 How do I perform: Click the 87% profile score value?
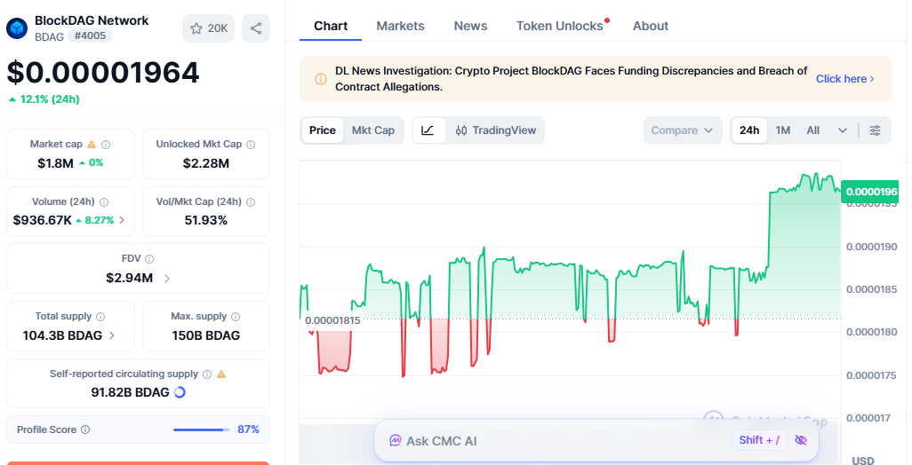pyautogui.click(x=248, y=430)
